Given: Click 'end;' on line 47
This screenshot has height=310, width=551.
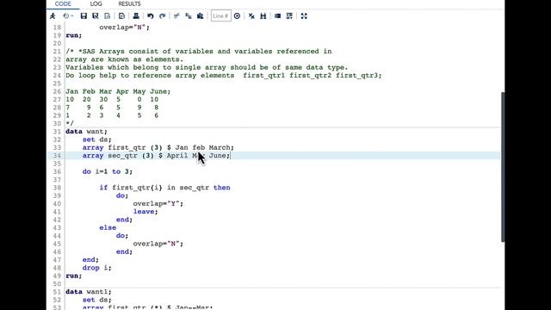Looking at the screenshot, I should pyautogui.click(x=90, y=260).
